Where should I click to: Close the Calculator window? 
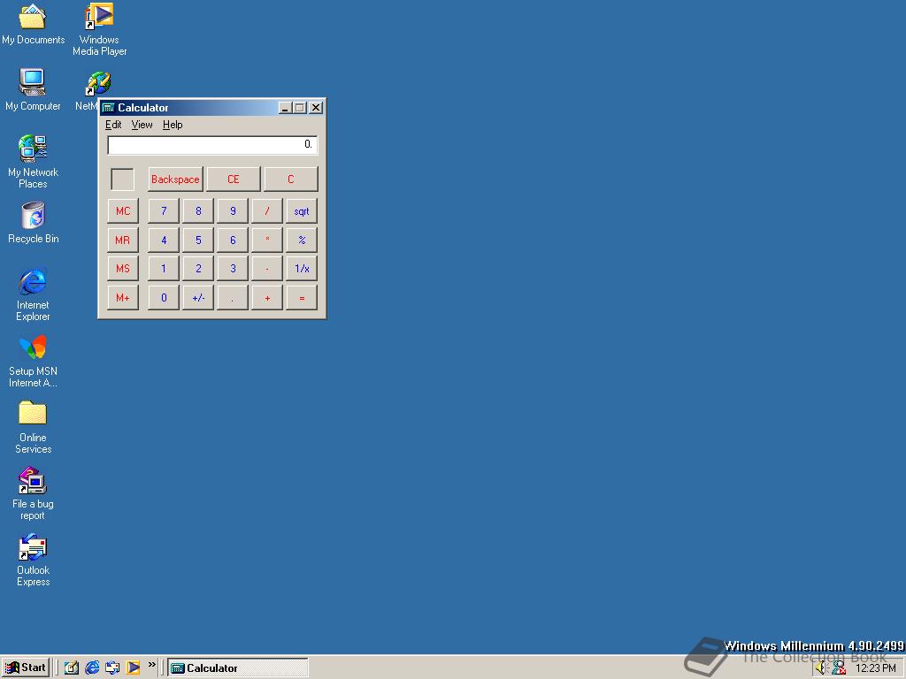[316, 107]
